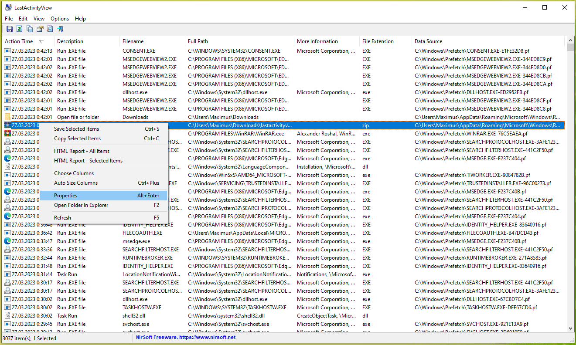Sort by the Description column header
The height and width of the screenshot is (345, 576).
[87, 41]
